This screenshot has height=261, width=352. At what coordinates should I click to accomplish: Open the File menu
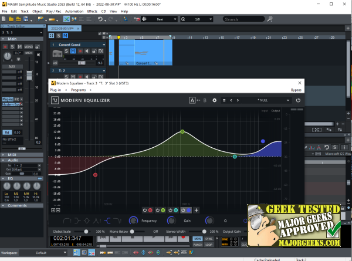[5, 11]
